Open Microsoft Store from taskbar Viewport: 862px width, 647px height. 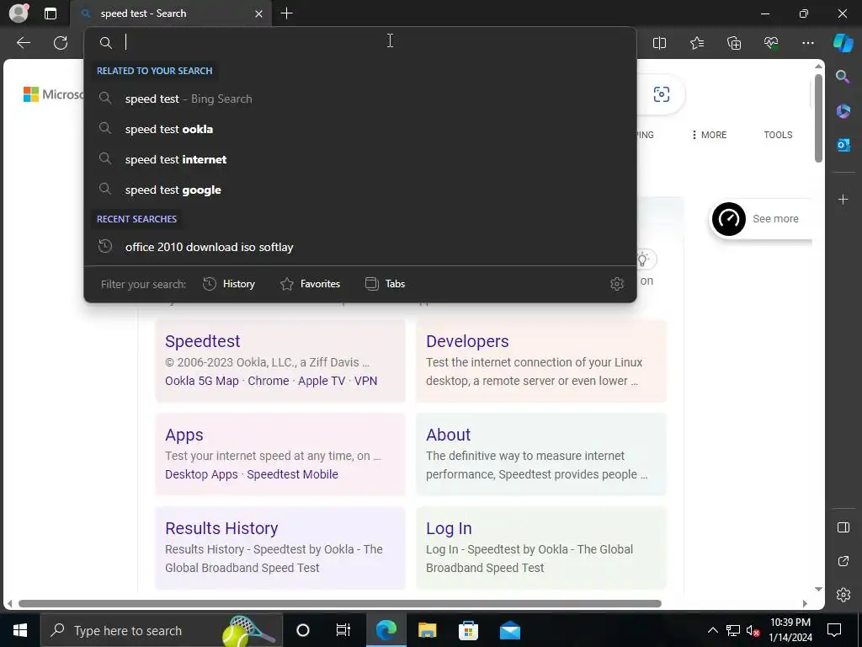(x=468, y=630)
